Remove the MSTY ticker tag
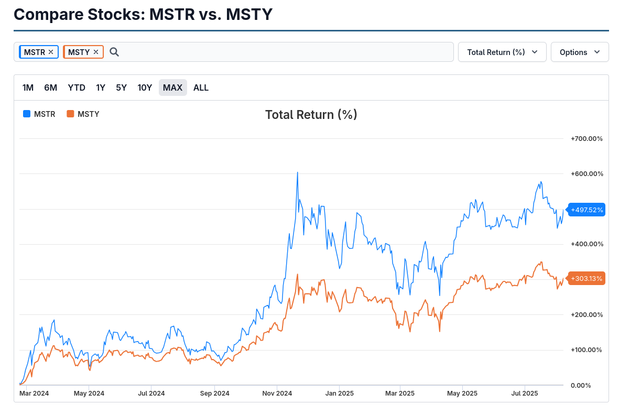 [96, 52]
